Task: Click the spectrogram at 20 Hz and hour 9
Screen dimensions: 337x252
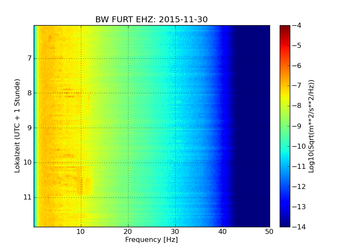Action: (x=128, y=128)
